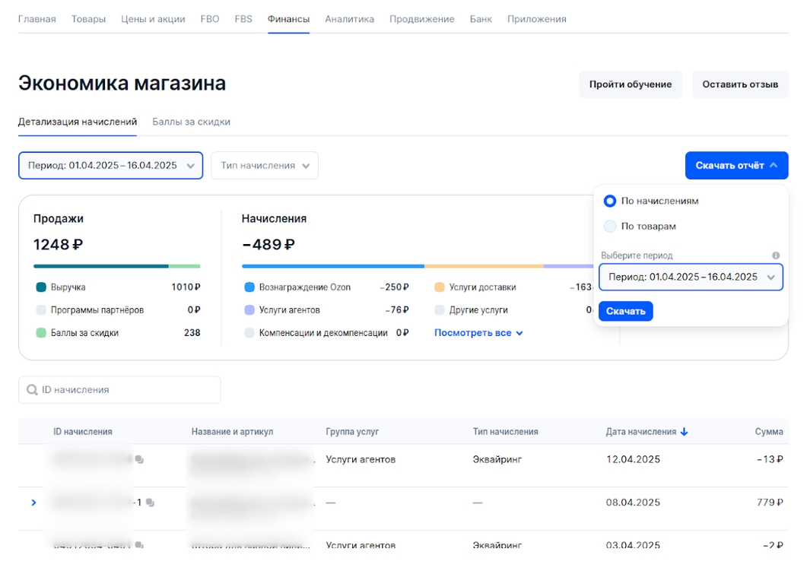Click the Выручка teal color marker
This screenshot has width=807, height=571.
(41, 287)
